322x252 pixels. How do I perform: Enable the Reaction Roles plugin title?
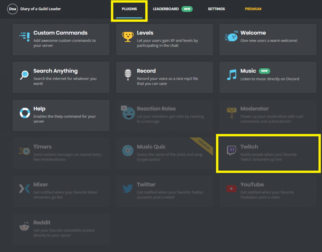coord(156,109)
